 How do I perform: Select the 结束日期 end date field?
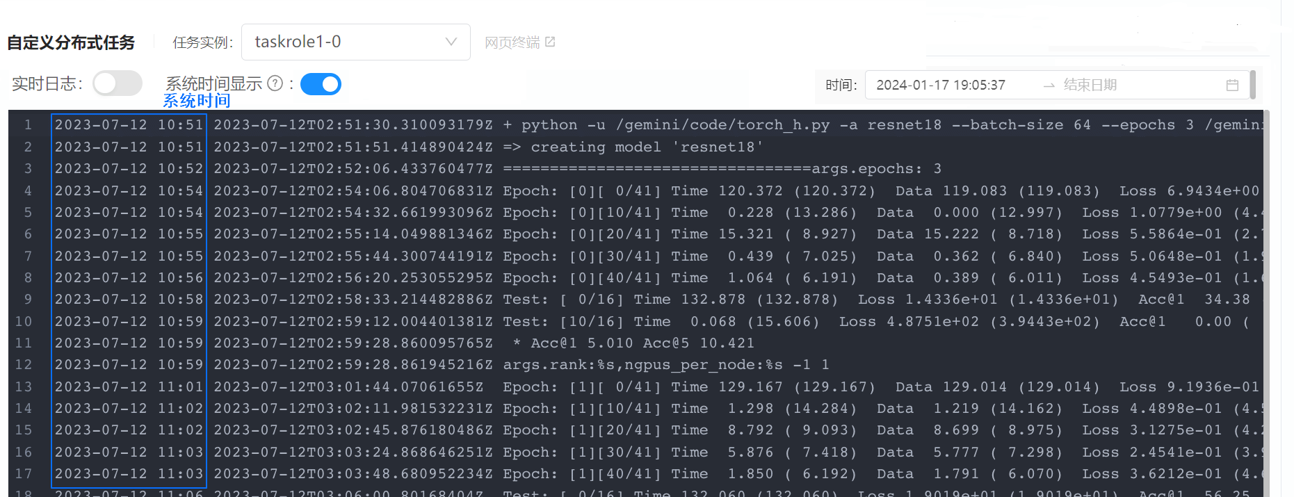coord(1090,85)
